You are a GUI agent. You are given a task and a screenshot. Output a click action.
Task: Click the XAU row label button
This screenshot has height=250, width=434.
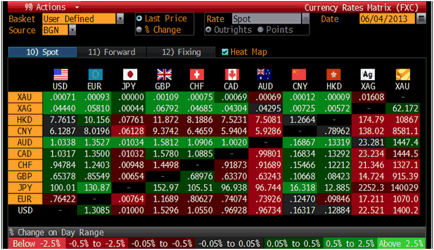pyautogui.click(x=24, y=97)
